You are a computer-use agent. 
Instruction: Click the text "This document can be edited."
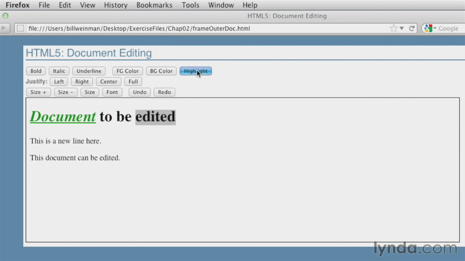[x=75, y=158]
